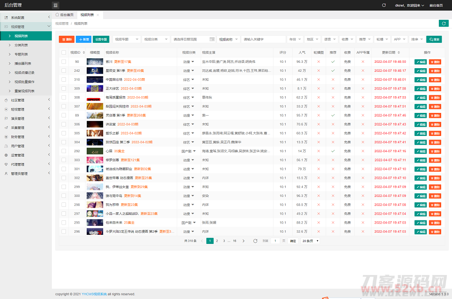
Task: Switch to the 后台首页 tab
Action: pos(64,15)
